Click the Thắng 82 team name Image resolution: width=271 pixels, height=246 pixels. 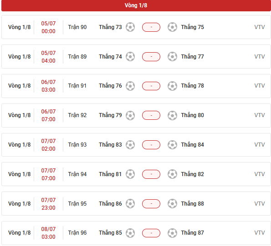coord(192,174)
